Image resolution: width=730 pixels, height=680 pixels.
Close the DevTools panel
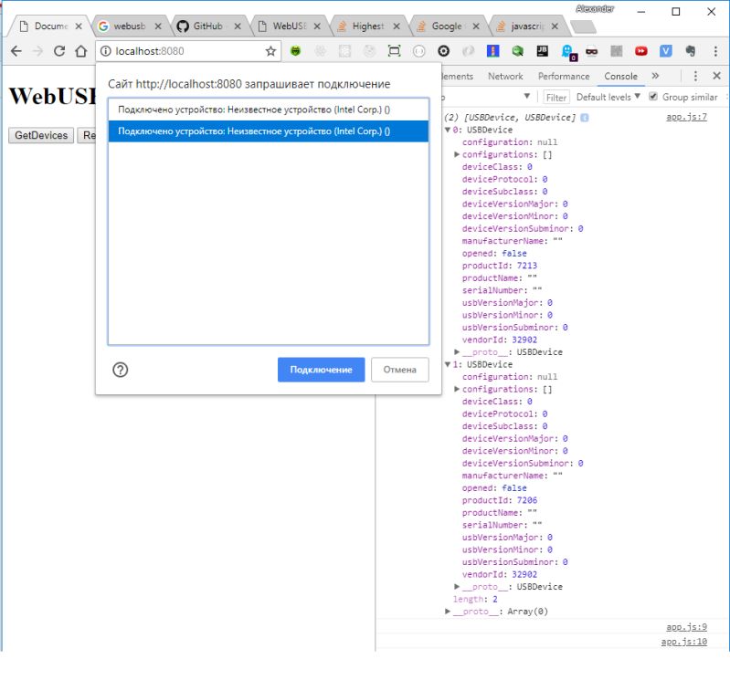716,76
